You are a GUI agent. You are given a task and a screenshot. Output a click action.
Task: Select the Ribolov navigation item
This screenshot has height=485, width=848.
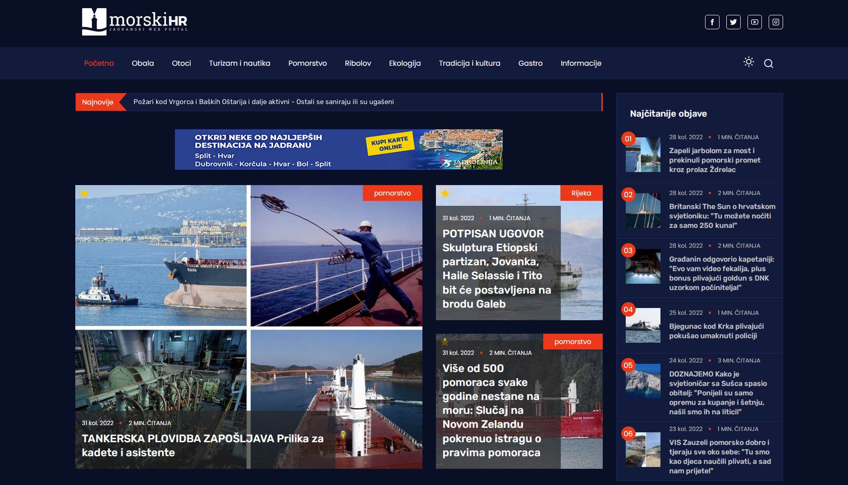pos(358,63)
